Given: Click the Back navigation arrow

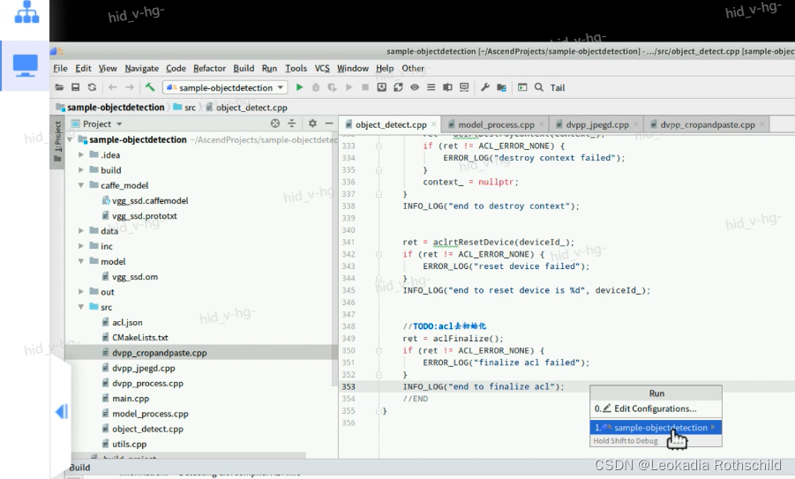Looking at the screenshot, I should point(113,87).
